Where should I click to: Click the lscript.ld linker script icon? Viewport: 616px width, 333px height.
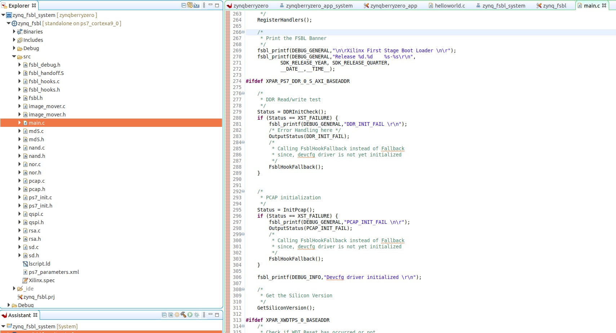(x=25, y=264)
